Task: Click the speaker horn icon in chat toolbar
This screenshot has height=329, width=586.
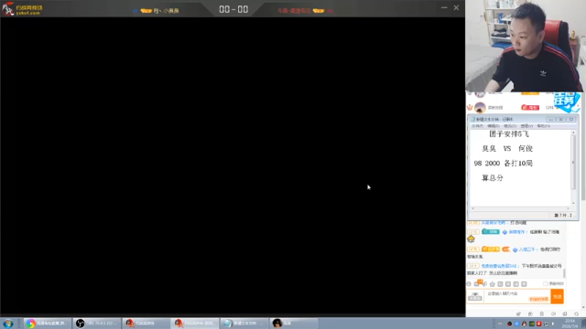Action: coord(484,284)
